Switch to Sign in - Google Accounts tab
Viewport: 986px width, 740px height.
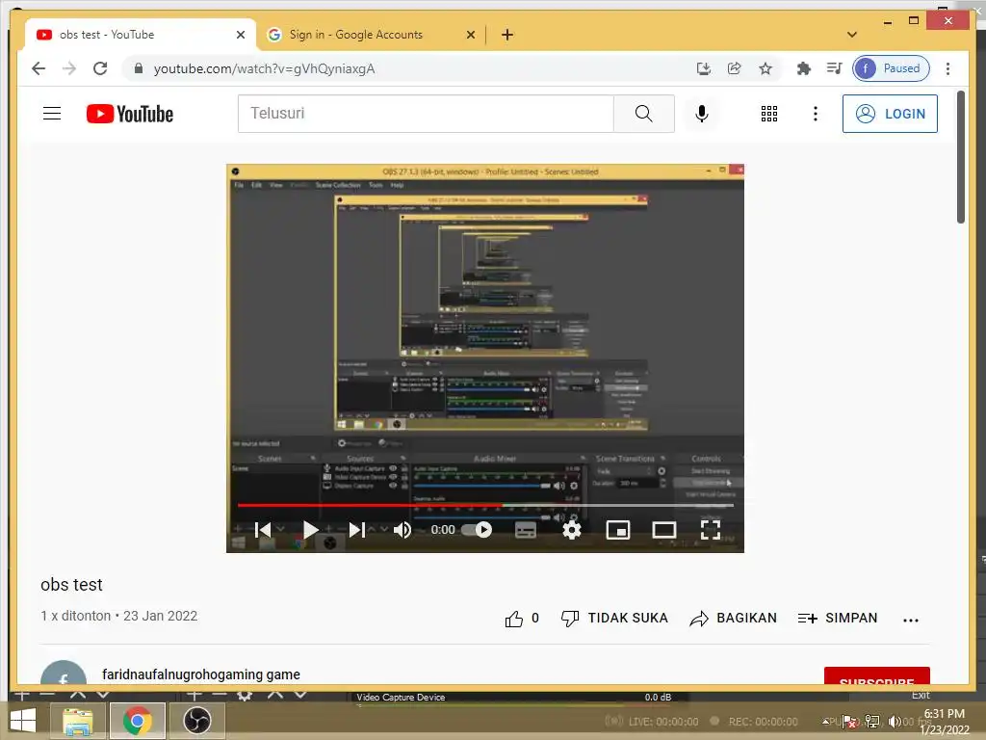356,35
